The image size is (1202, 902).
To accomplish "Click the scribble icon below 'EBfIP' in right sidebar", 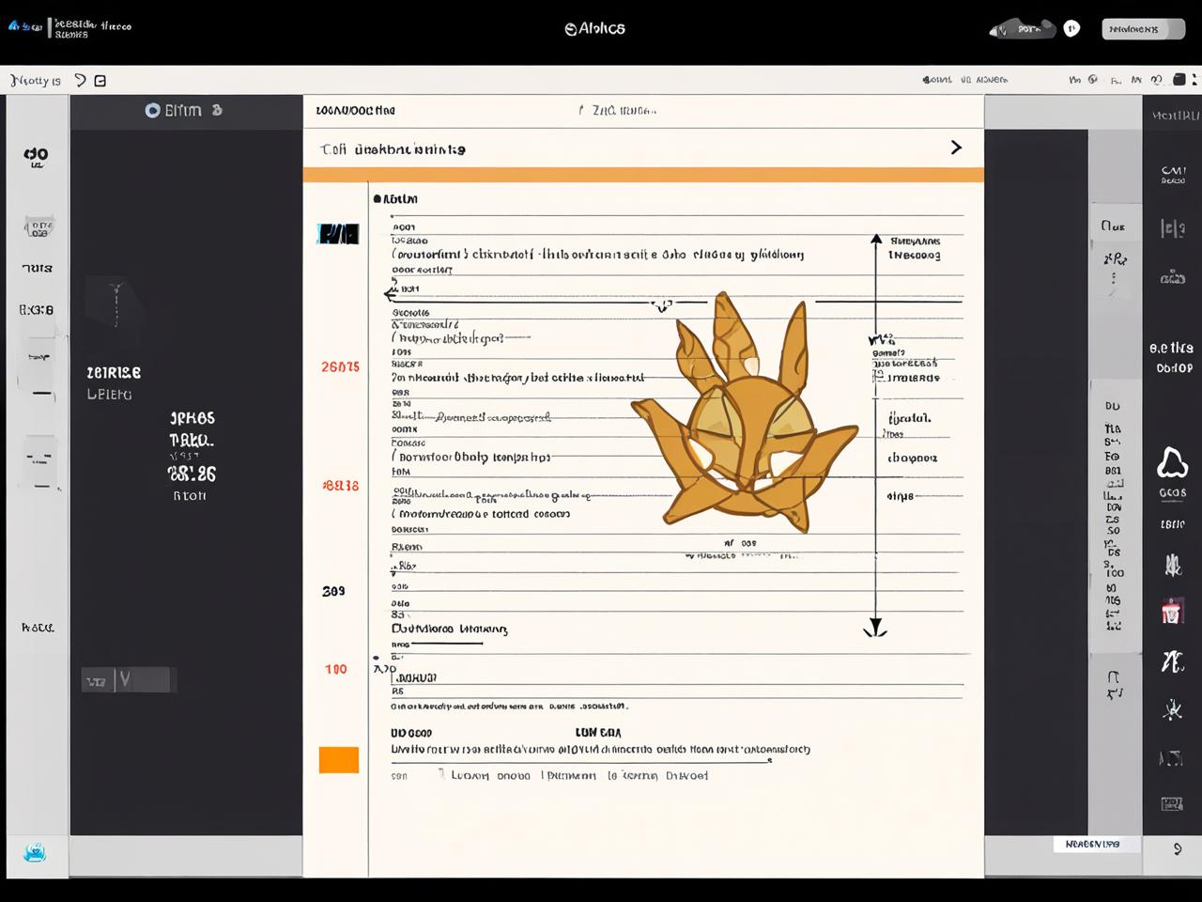I will click(1172, 565).
